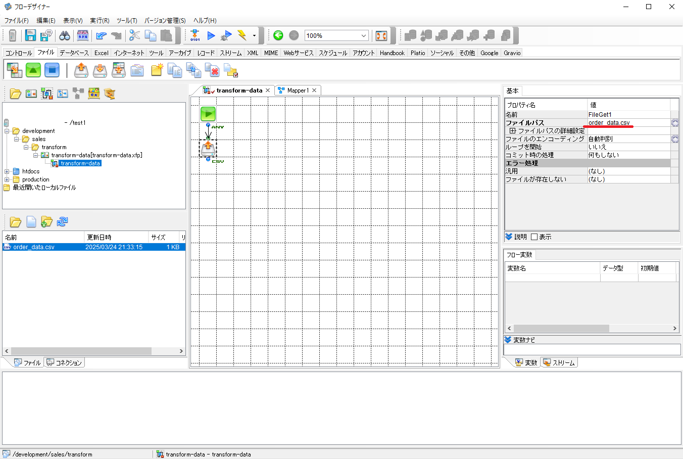This screenshot has height=459, width=683.
Task: Expand the htdocs folder node
Action: tap(7, 171)
